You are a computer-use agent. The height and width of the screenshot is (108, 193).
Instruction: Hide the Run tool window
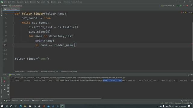tap(192, 75)
